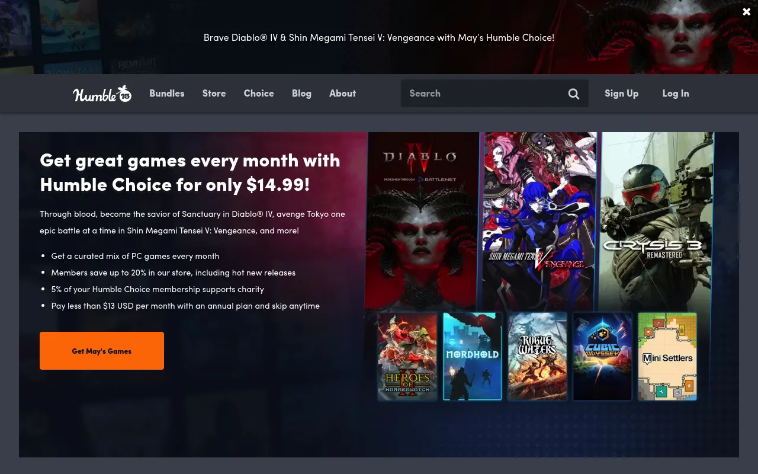758x474 pixels.
Task: Open the Mini Settlers game thumbnail
Action: click(x=667, y=357)
